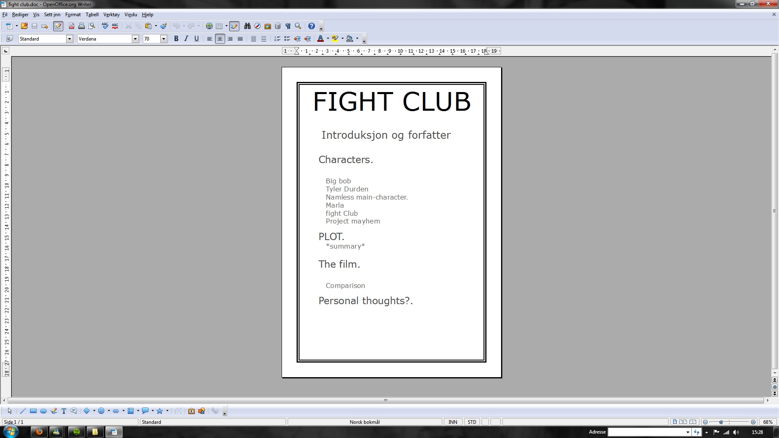Choose the Select arrow tool

(10, 411)
